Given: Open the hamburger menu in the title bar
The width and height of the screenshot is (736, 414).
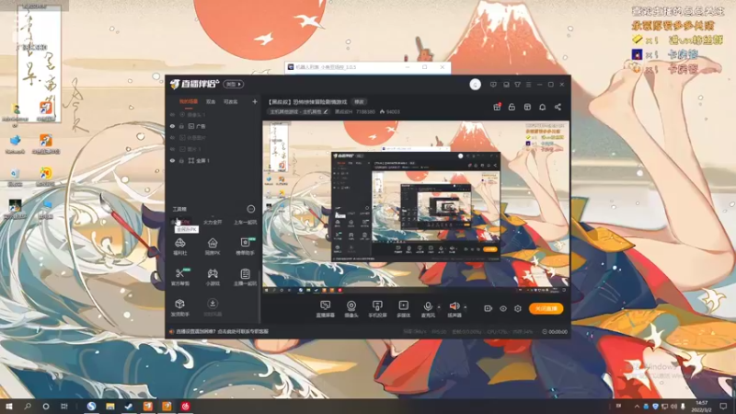Looking at the screenshot, I should [528, 85].
